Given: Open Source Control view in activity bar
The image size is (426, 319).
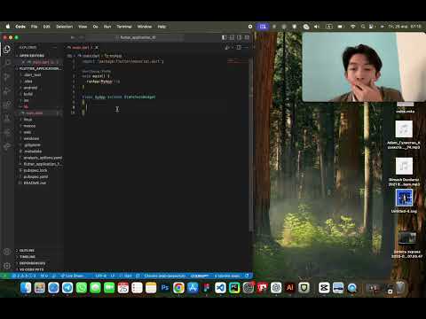Looking at the screenshot, I should [x=7, y=76].
